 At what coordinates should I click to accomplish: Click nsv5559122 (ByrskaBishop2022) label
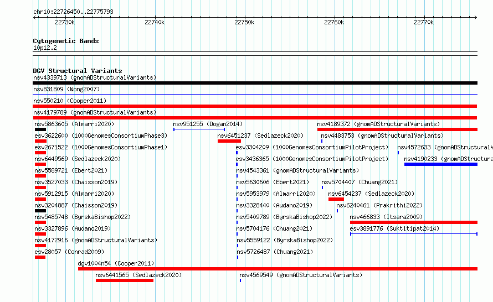click(x=285, y=240)
